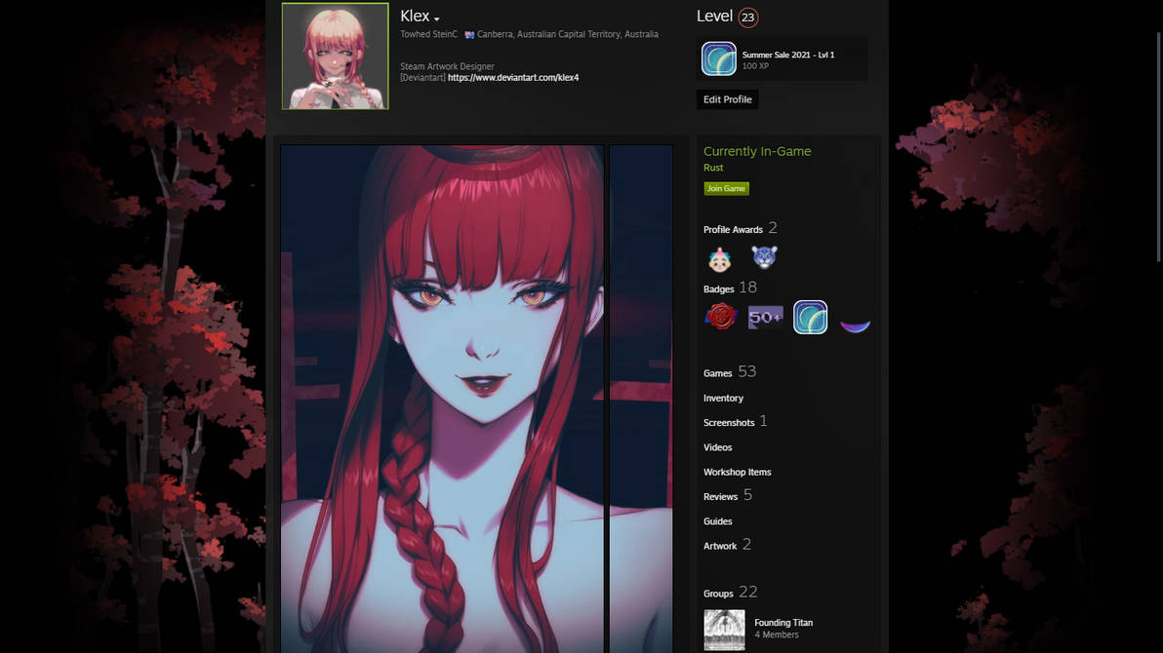
Task: Open the Summer Sale 2021 featured badge icon
Action: 719,58
